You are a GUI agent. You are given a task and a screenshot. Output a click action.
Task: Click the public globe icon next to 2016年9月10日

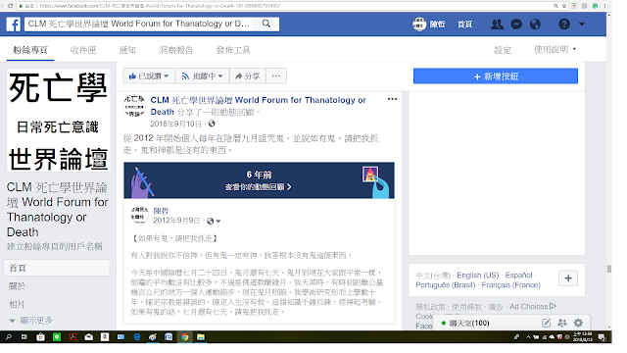click(212, 124)
